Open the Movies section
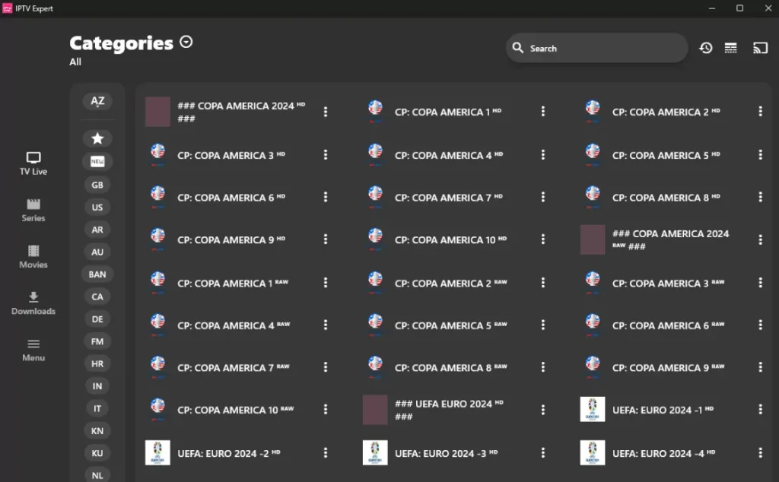The width and height of the screenshot is (779, 482). click(x=33, y=257)
